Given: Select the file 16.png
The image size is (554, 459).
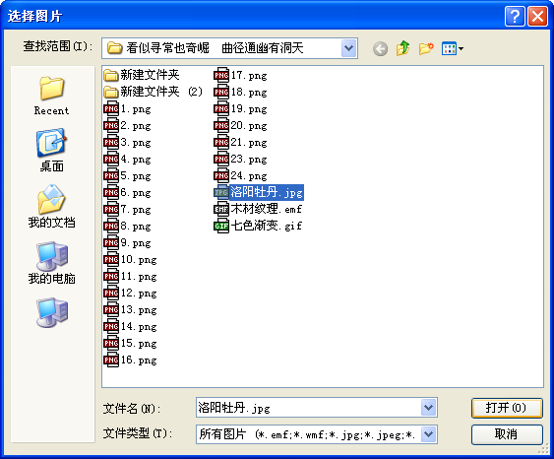Looking at the screenshot, I should 130,360.
